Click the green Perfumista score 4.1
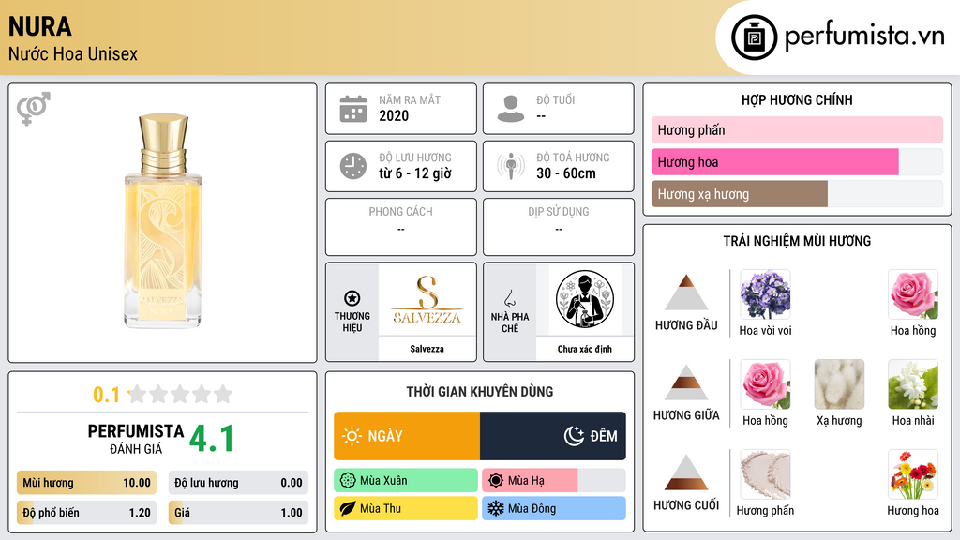The height and width of the screenshot is (540, 960). click(212, 438)
